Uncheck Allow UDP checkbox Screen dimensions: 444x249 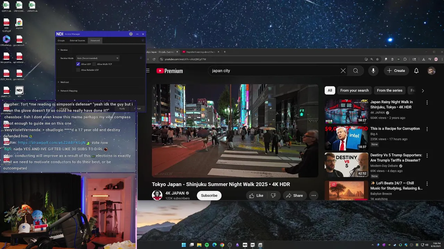pos(78,64)
